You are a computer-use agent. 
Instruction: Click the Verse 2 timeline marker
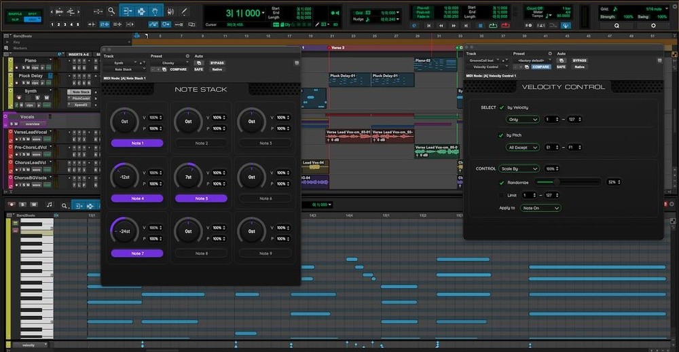[x=337, y=48]
